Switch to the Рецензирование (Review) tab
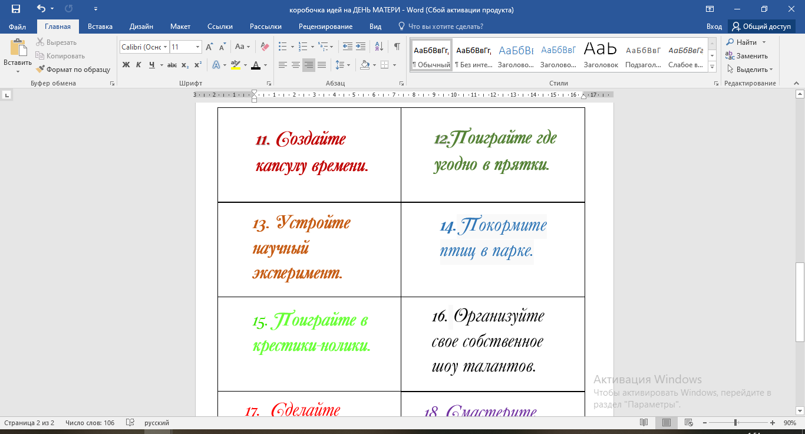 325,27
